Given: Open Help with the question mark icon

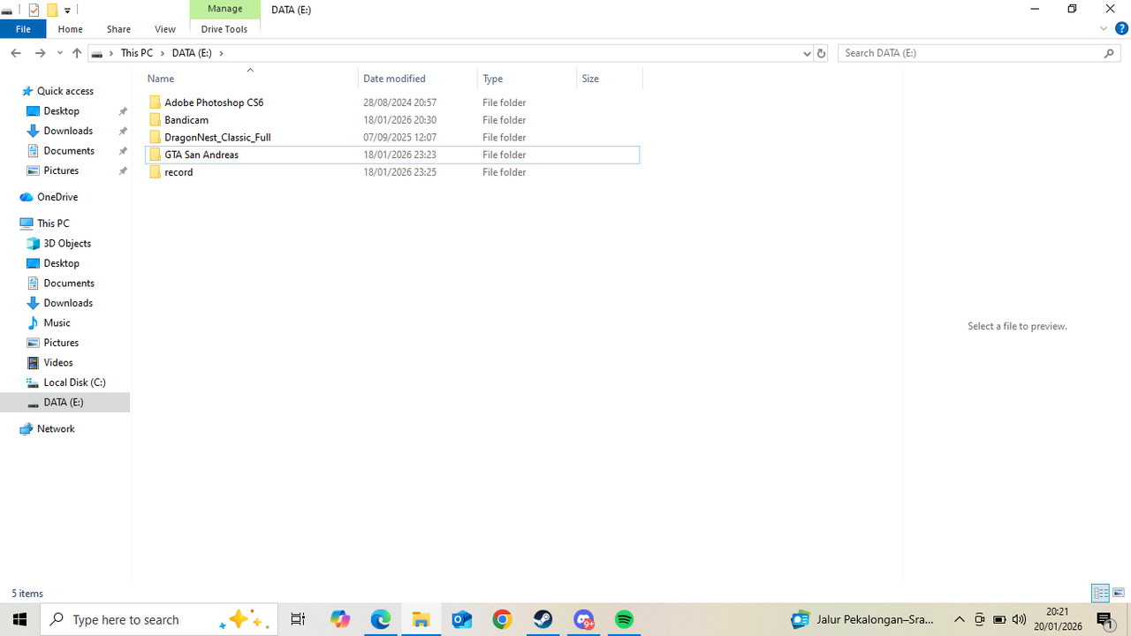Looking at the screenshot, I should point(1121,29).
